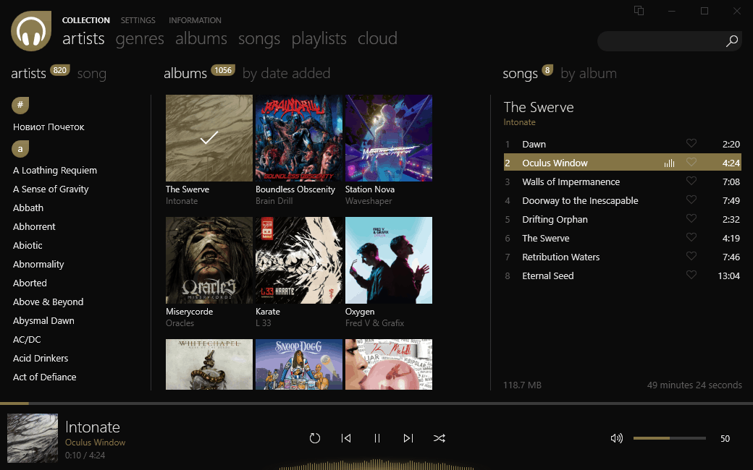Open the Oxygen album cover
The height and width of the screenshot is (470, 753).
389,260
